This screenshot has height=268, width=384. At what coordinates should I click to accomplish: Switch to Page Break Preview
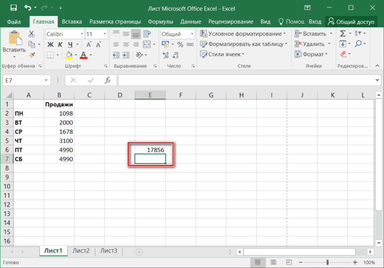tap(289, 262)
